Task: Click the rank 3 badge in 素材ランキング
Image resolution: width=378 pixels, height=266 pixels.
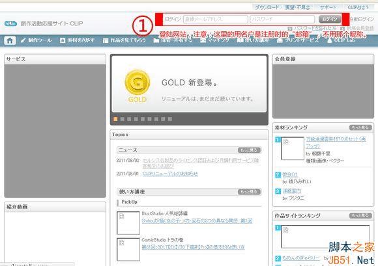Action: pyautogui.click(x=278, y=191)
